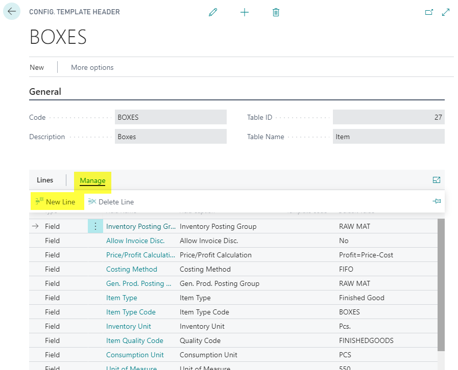The width and height of the screenshot is (458, 370).
Task: Open Item Type field link
Action: 122,298
